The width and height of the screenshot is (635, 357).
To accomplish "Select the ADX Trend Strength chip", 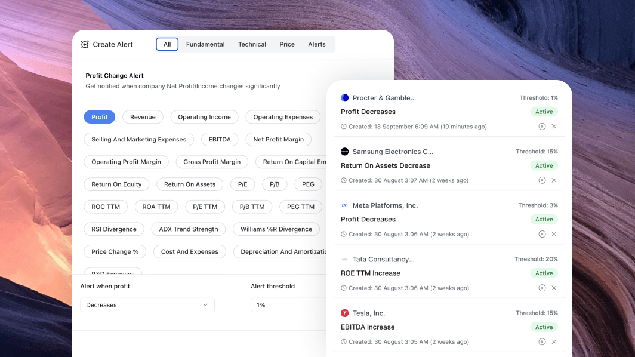I will point(189,229).
